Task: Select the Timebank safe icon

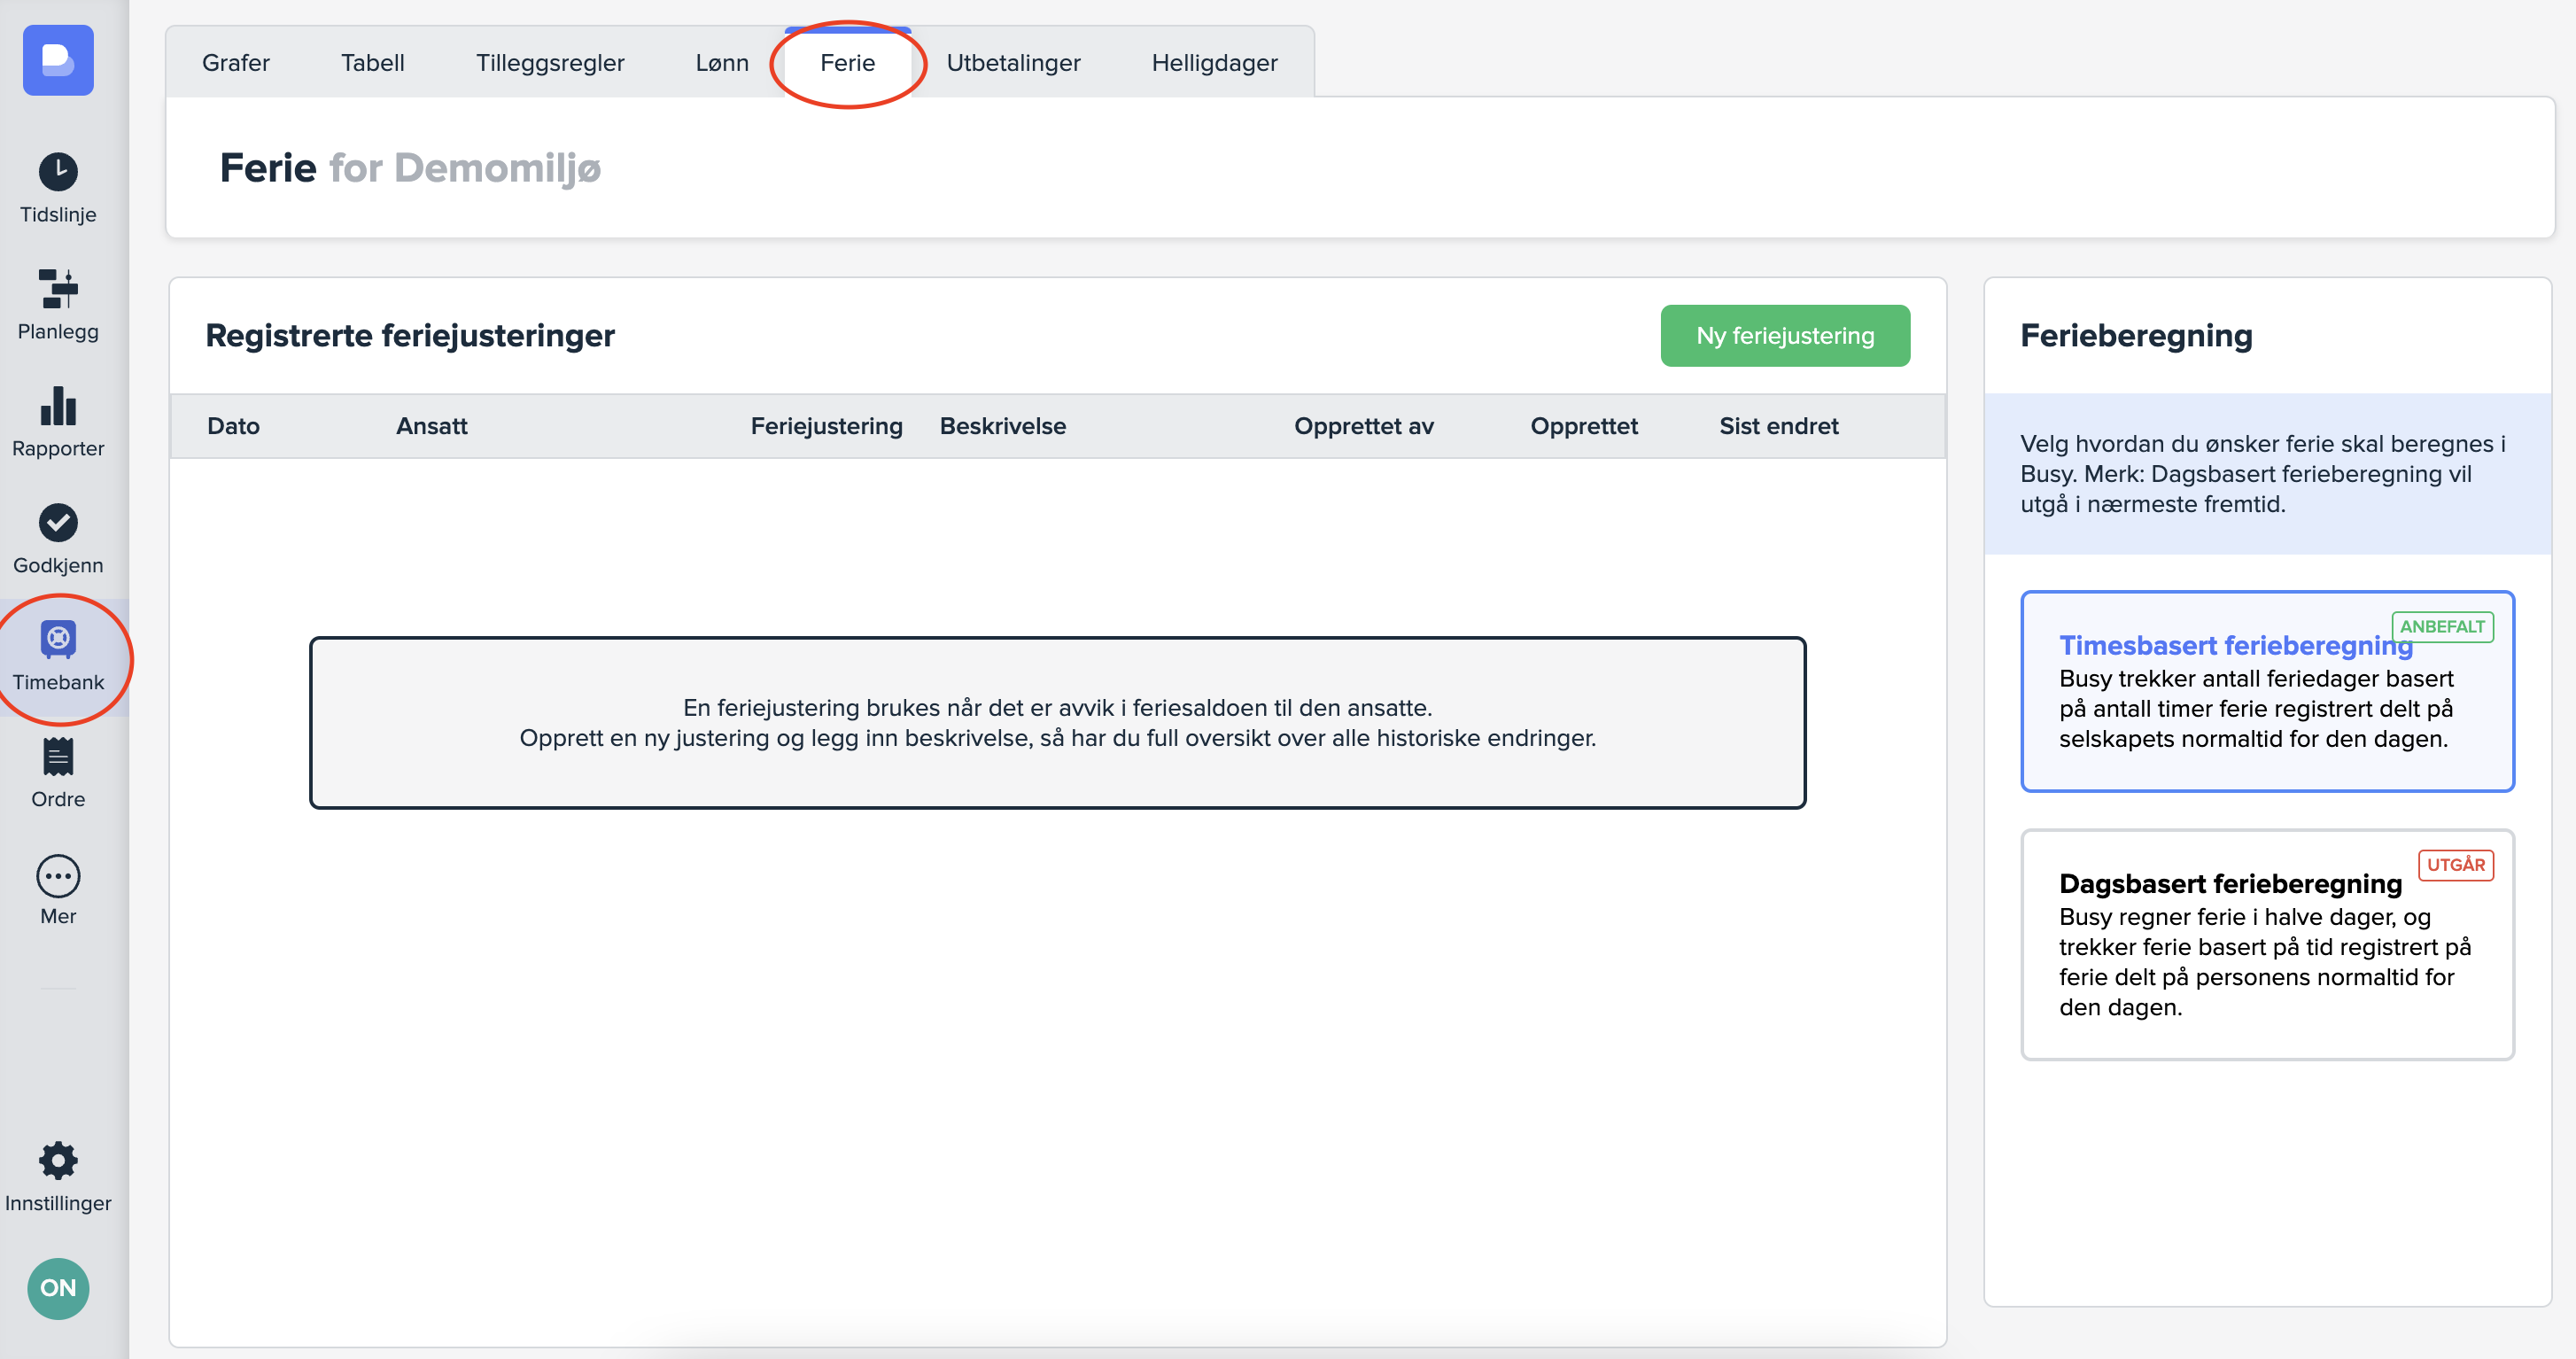Action: coord(58,639)
